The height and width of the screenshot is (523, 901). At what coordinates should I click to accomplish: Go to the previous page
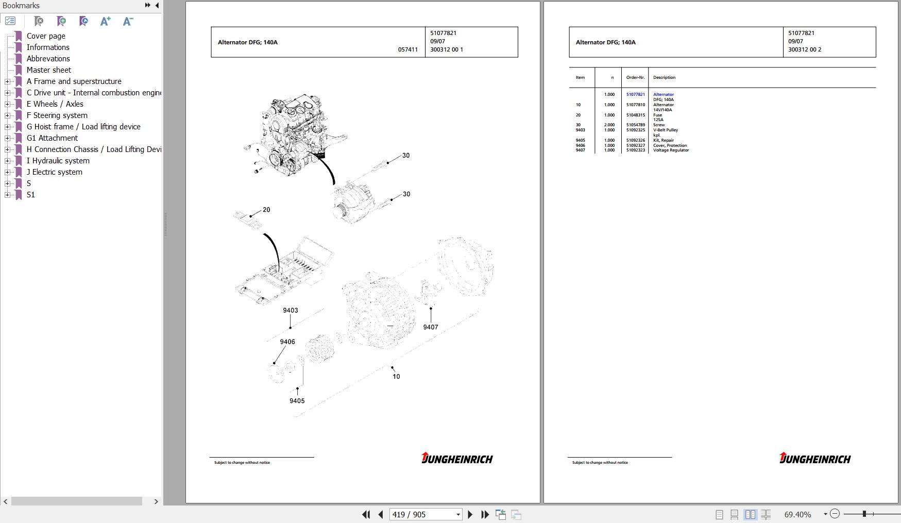381,514
